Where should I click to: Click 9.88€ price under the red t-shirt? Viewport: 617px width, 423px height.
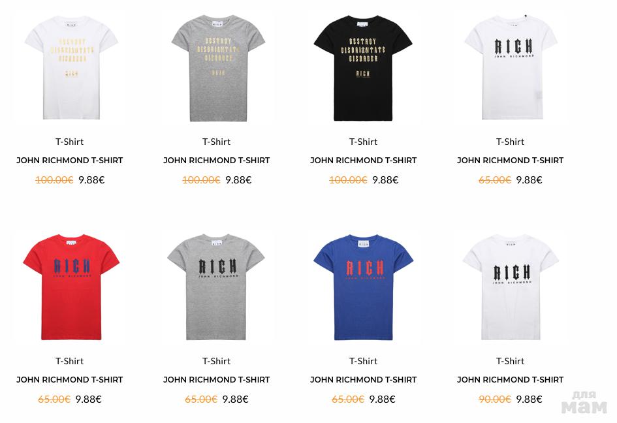click(x=89, y=399)
